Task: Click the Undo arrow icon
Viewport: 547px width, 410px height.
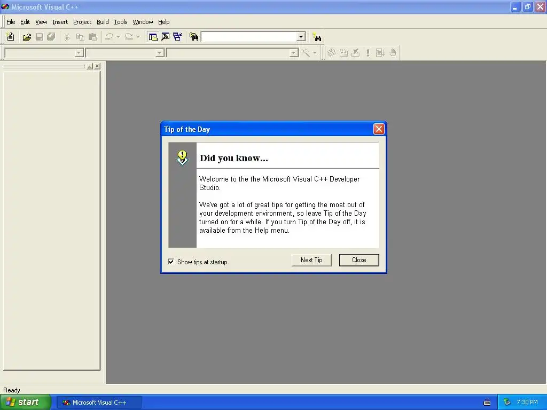Action: (x=109, y=37)
